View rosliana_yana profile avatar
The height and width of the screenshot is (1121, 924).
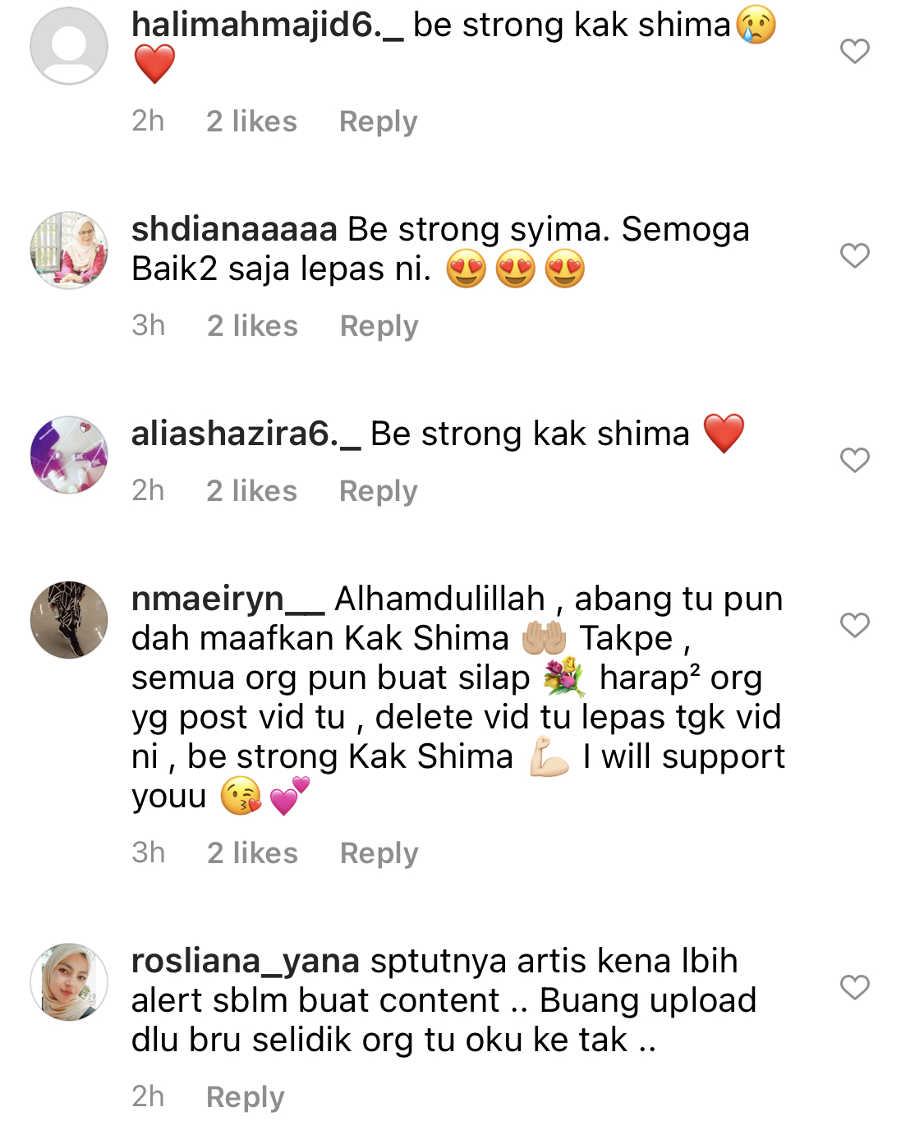69,982
